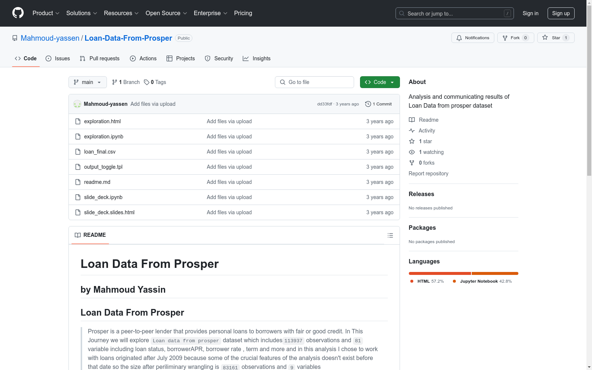This screenshot has height=370, width=592.
Task: Switch to the Issues tab
Action: [x=58, y=58]
